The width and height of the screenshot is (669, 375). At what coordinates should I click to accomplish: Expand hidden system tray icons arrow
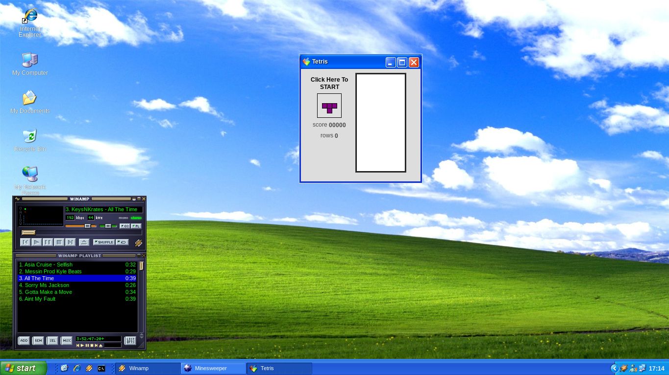click(614, 368)
